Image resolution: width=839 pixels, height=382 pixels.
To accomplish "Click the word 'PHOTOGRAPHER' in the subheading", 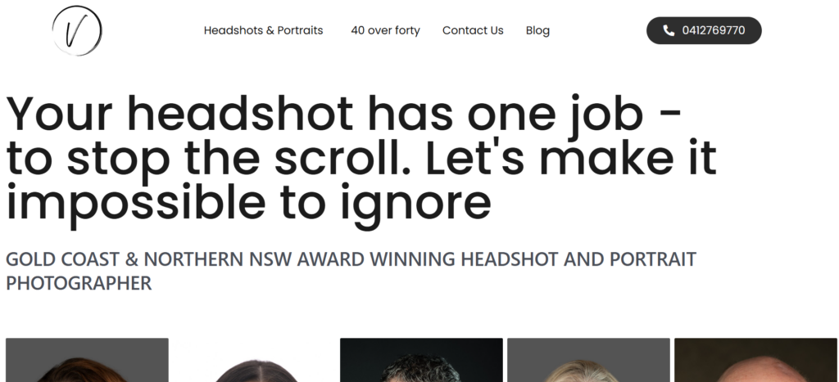I will [x=79, y=283].
